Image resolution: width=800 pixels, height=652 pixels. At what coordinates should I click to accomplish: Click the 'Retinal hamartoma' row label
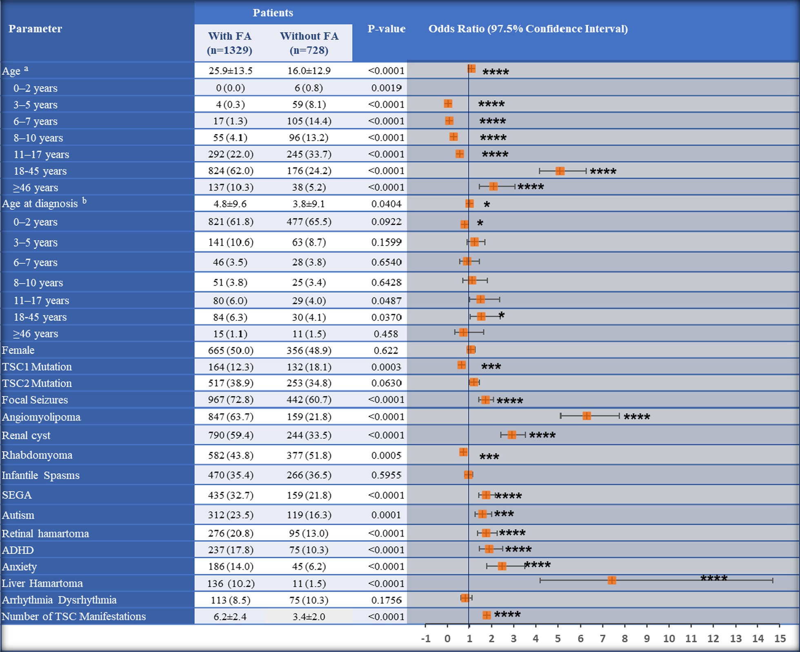coord(45,533)
